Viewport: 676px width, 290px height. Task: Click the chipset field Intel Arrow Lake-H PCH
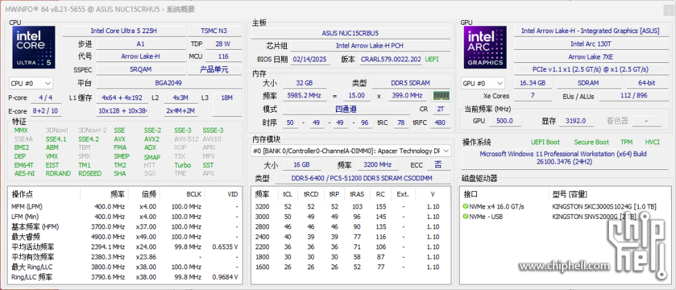tap(370, 46)
